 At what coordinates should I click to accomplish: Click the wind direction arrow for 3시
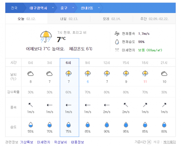pyautogui.click(x=49, y=105)
